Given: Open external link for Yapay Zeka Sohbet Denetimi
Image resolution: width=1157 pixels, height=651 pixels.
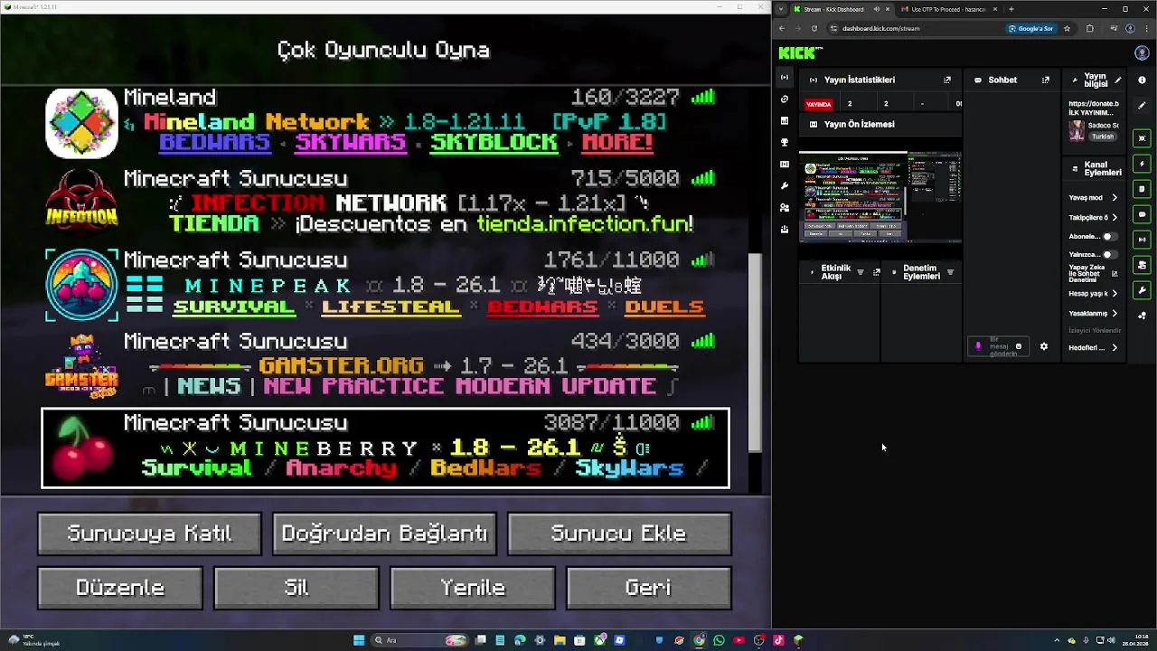Looking at the screenshot, I should [1115, 273].
